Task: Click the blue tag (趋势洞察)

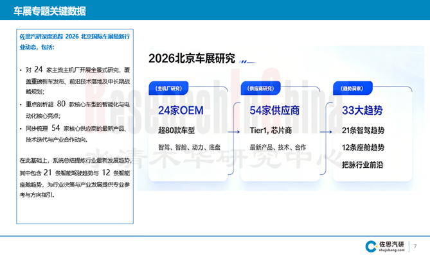Action: click(352, 88)
